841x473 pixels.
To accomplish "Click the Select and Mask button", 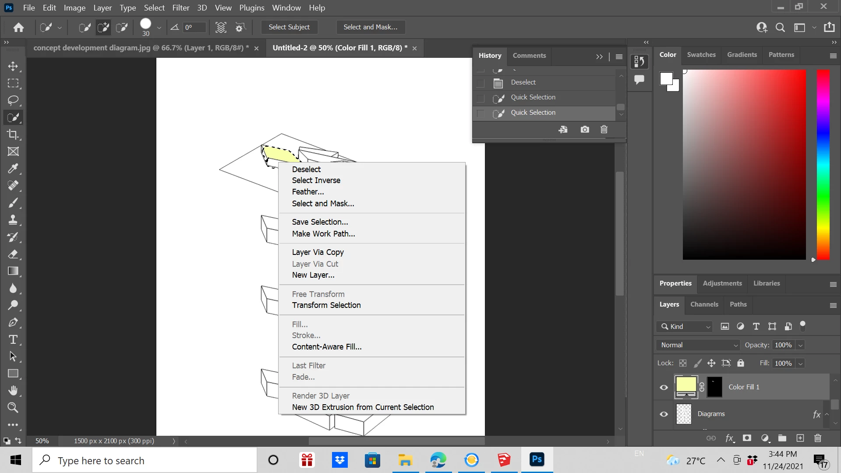I will coord(371,27).
